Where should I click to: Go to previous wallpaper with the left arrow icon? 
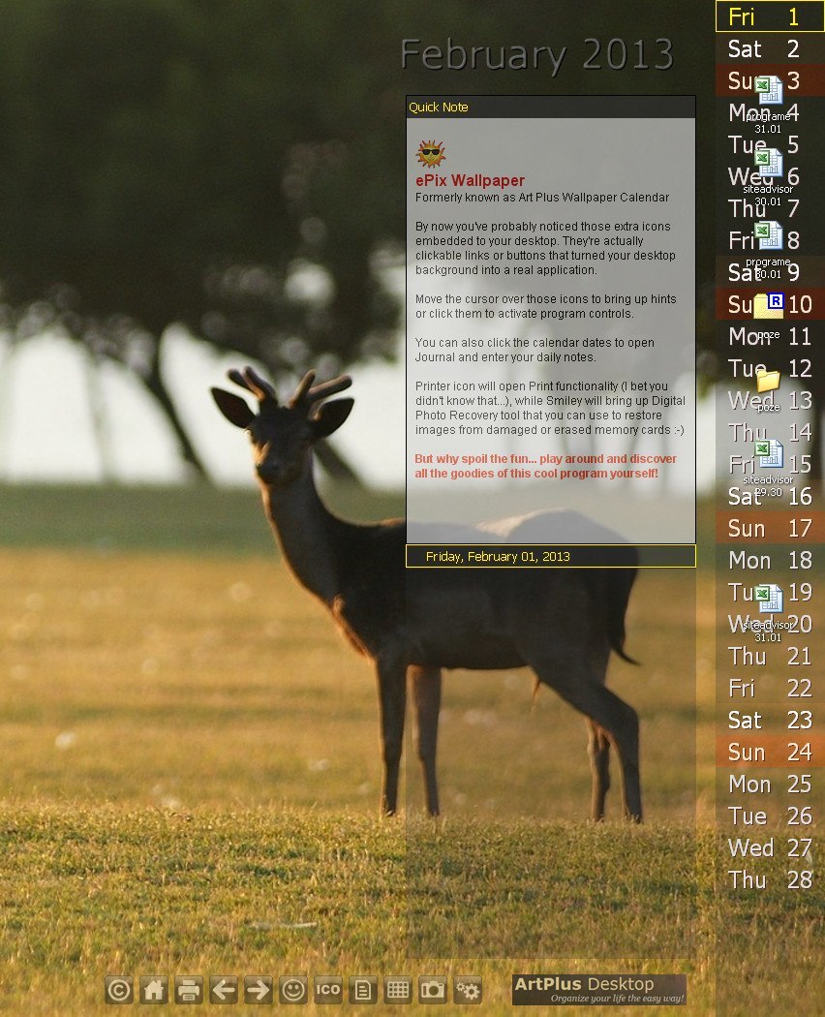coord(223,990)
